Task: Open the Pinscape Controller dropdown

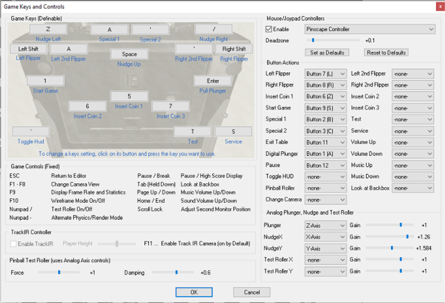Action: coord(370,29)
